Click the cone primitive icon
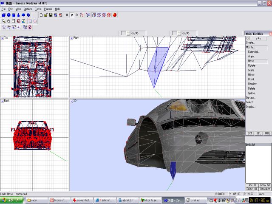The image size is (272, 204). coord(18,15)
